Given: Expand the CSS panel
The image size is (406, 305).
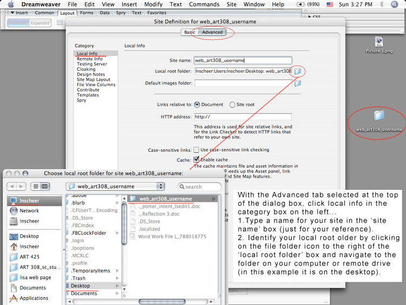Looking at the screenshot, I should pos(310,16).
